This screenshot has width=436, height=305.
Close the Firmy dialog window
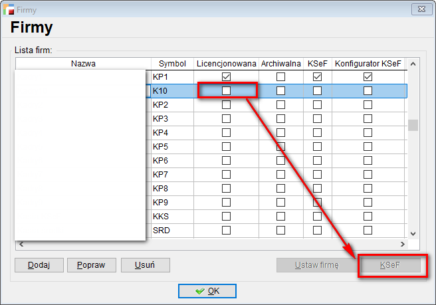[x=419, y=9]
